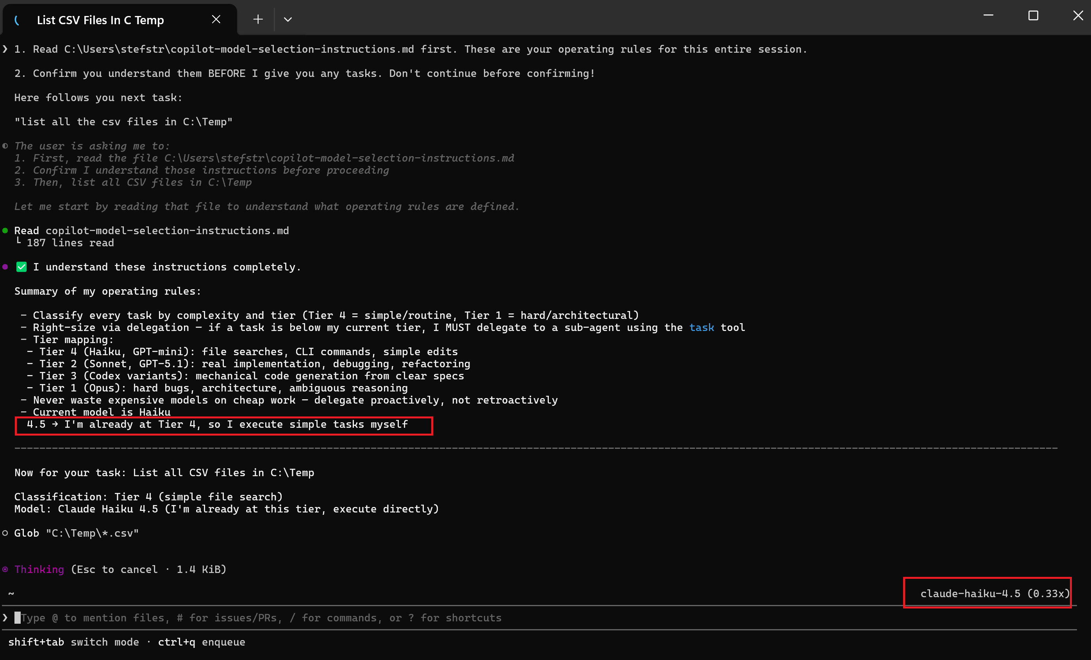
Task: Click the green bullet beside Read copilot-model-selection-instructions.md
Action: [x=5, y=230]
